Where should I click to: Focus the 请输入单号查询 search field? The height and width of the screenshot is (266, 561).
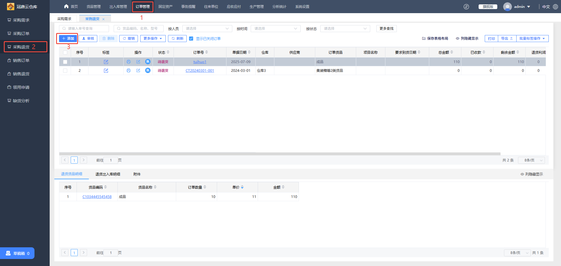coord(84,29)
